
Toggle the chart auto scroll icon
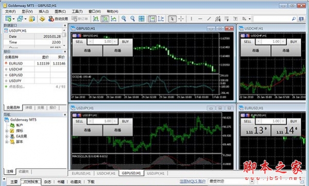tap(152, 19)
